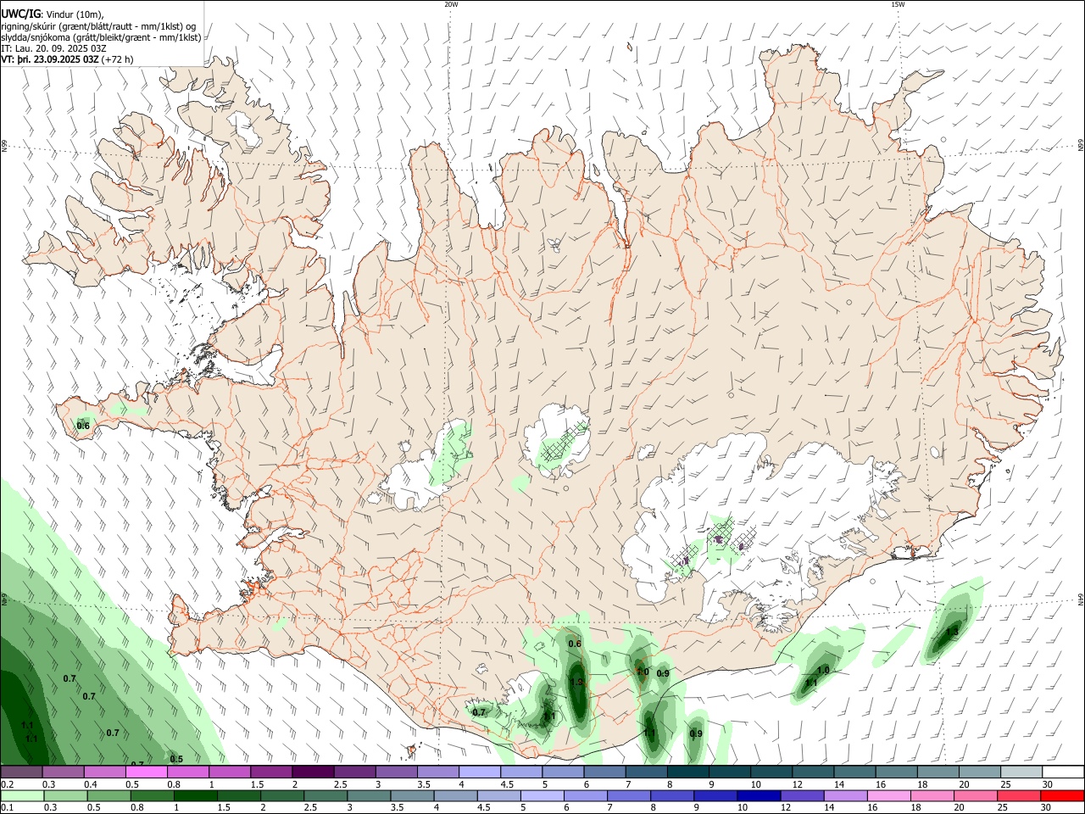Viewport: 1085px width, 814px height.
Task: Select the initial time 'IT: Lau. 20. 09. 2025 03Z'
Action: [53, 48]
